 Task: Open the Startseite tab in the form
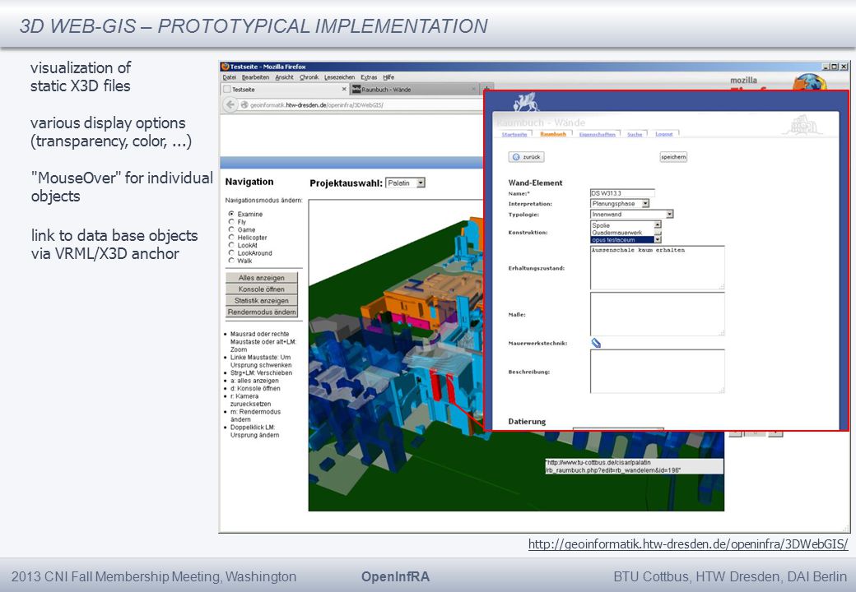[514, 134]
